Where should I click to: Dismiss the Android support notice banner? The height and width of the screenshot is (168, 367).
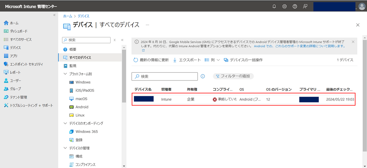(x=353, y=41)
